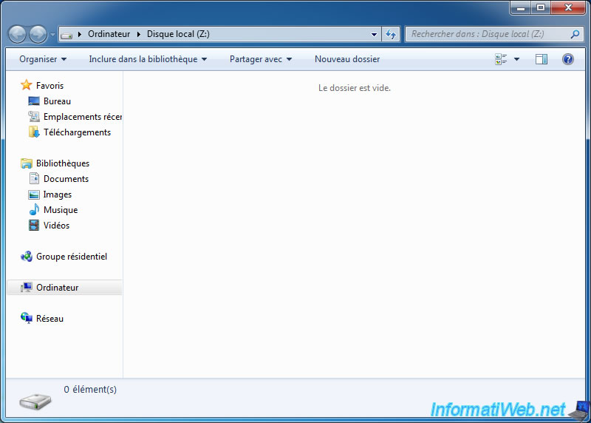This screenshot has width=591, height=423.
Task: Click the Favoris star icon
Action: coord(27,85)
